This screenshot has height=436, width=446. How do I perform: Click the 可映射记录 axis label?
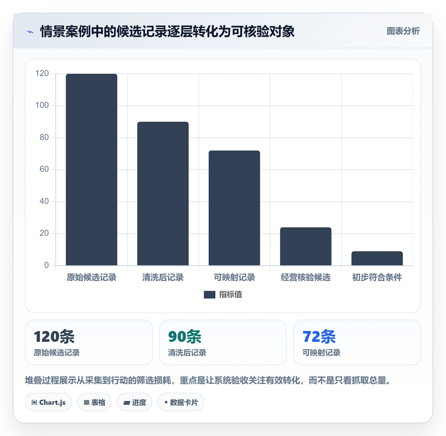click(x=234, y=278)
